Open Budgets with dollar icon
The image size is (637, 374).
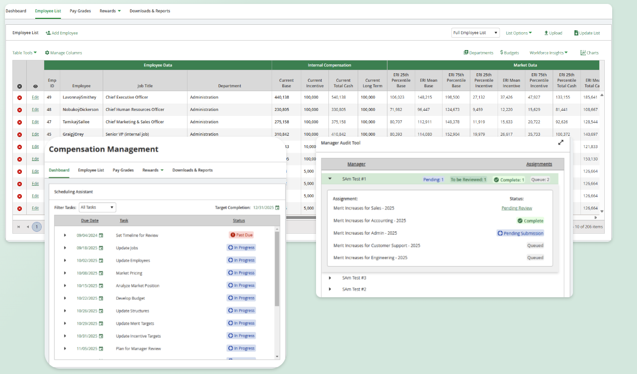(510, 53)
